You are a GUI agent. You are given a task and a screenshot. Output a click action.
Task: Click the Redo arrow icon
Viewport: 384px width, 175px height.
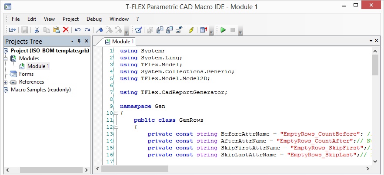(87, 30)
